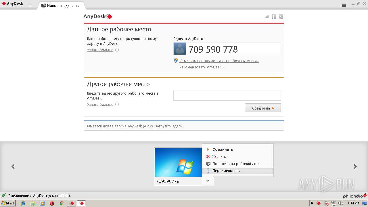Open the media player taskbar icon
The height and width of the screenshot is (207, 368).
tap(42, 203)
